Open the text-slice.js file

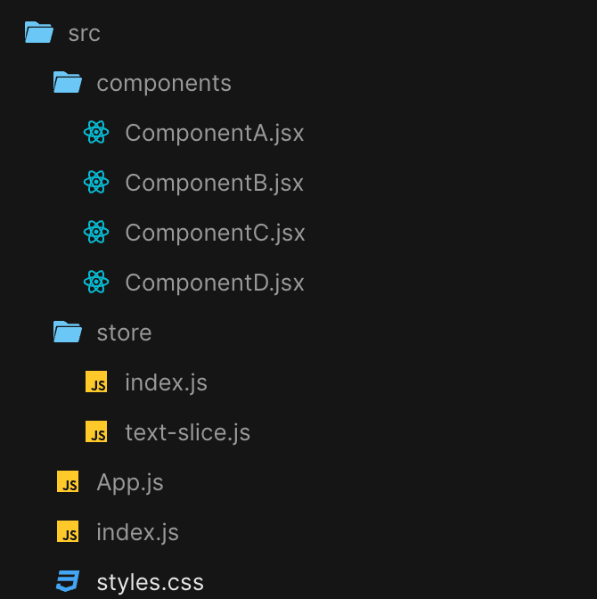187,432
